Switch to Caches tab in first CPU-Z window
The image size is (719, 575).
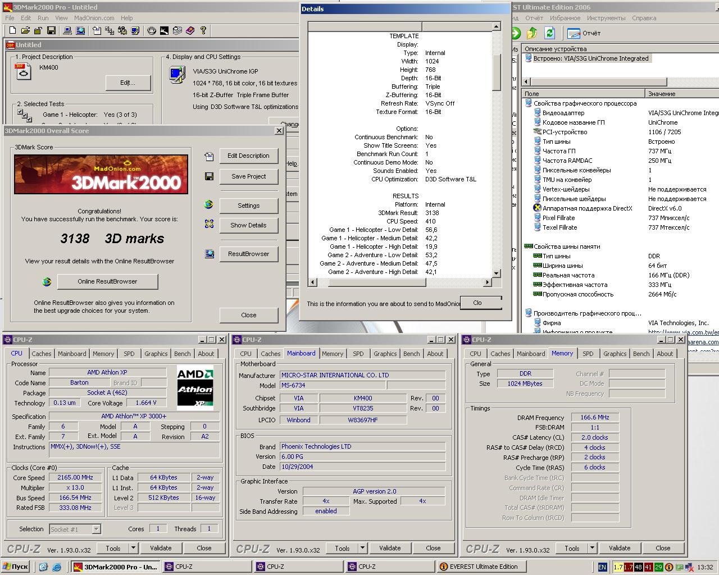click(x=41, y=354)
